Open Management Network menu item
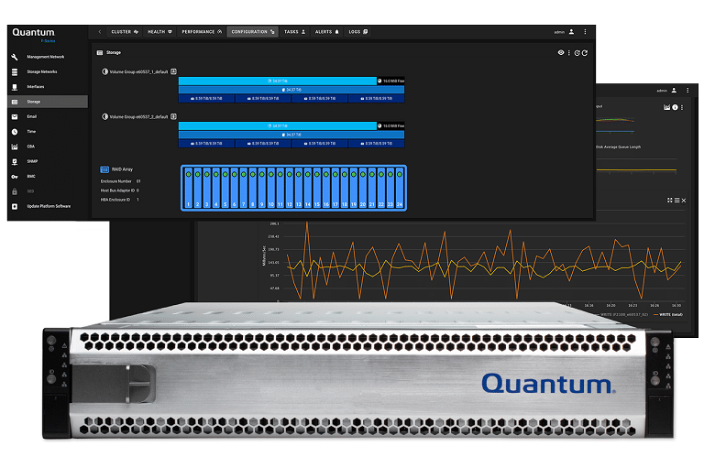Screen dimensions: 715x457 point(48,57)
